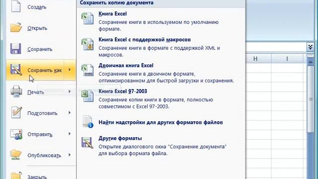Choose Открыть in the Office menu
Image resolution: width=318 pixels, height=179 pixels.
[41, 28]
